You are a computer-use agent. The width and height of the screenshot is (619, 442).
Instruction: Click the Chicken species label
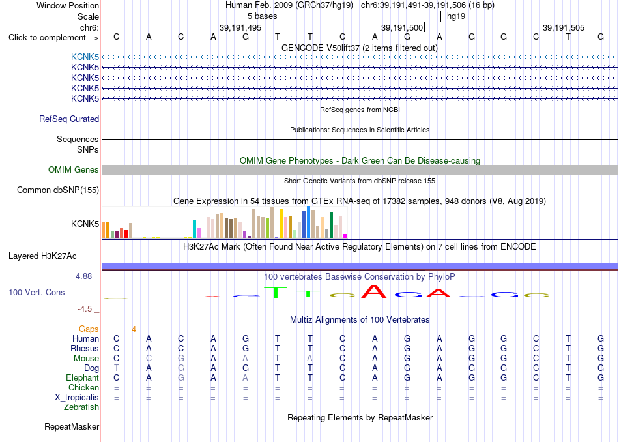point(83,387)
